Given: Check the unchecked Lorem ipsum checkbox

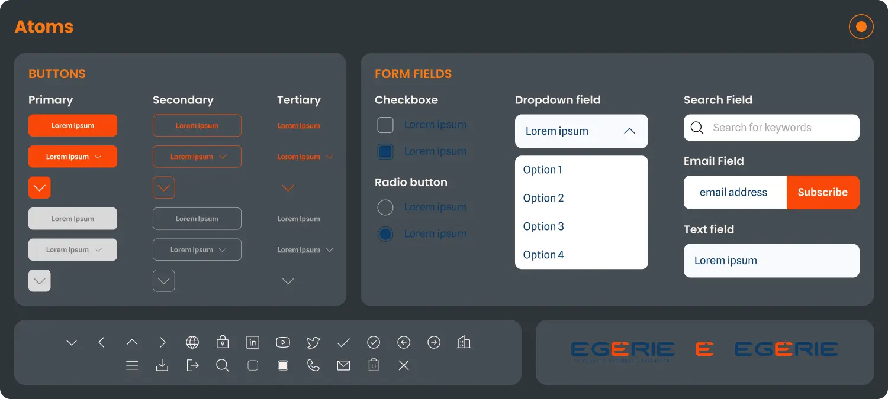Looking at the screenshot, I should click(x=385, y=125).
